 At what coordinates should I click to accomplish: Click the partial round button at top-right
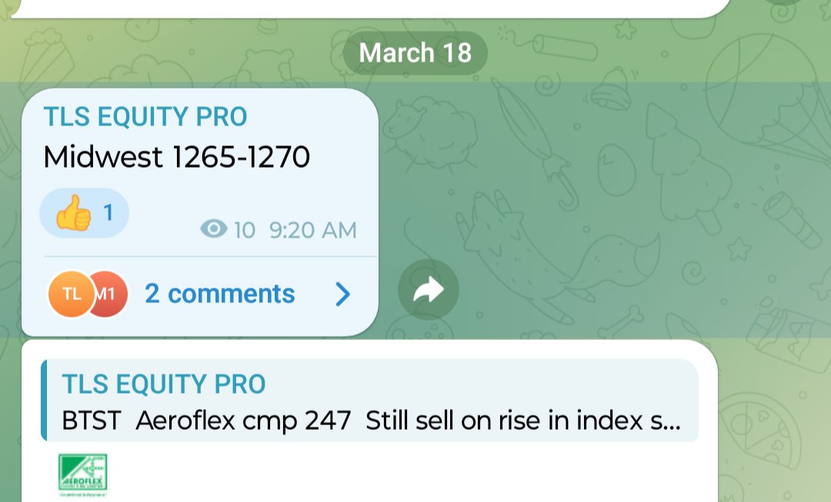(x=785, y=2)
